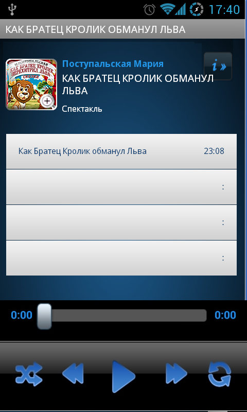Skip to previous track with rewind icon
The height and width of the screenshot is (412, 247).
tap(73, 373)
